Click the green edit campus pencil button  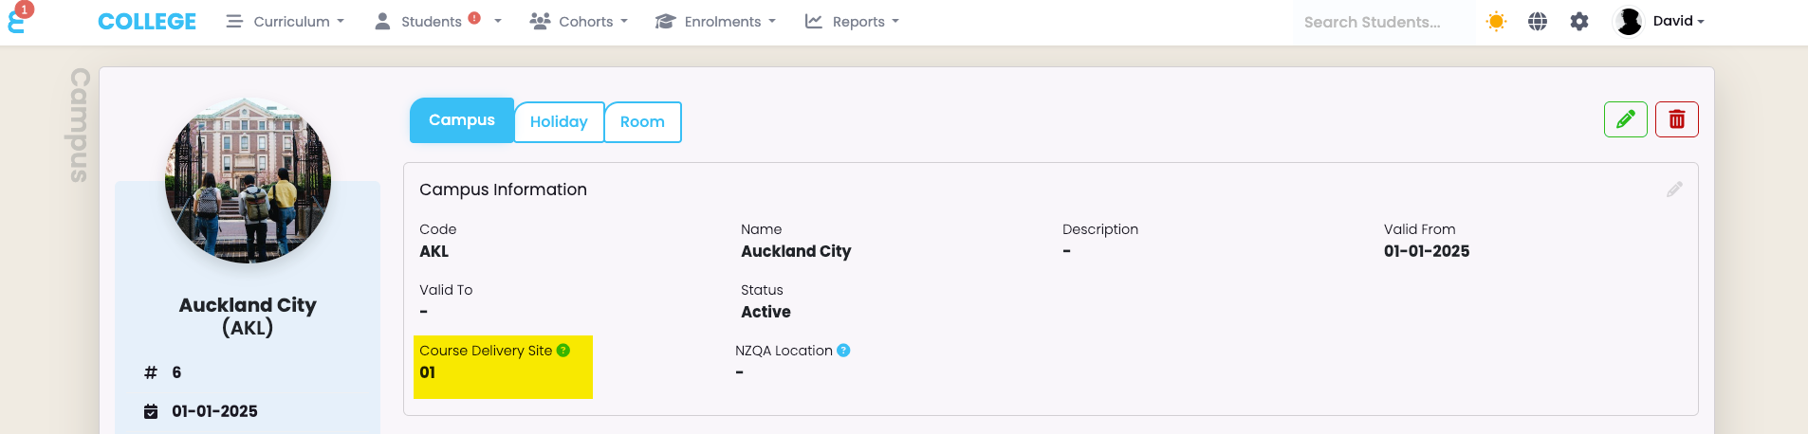tap(1626, 119)
